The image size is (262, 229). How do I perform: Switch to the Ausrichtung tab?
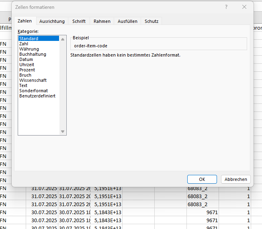coord(52,21)
